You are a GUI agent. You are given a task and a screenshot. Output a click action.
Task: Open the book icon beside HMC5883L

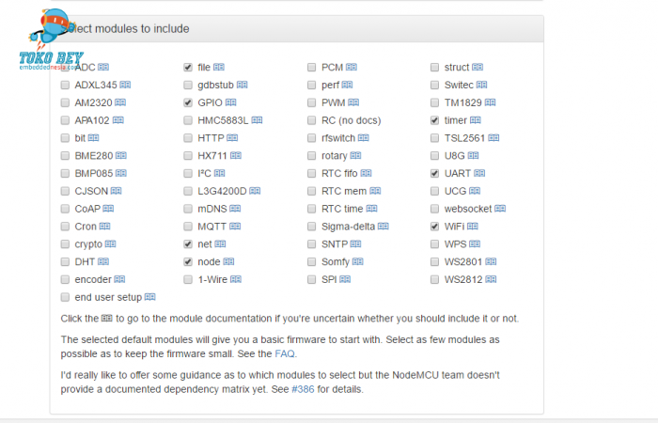pos(257,120)
